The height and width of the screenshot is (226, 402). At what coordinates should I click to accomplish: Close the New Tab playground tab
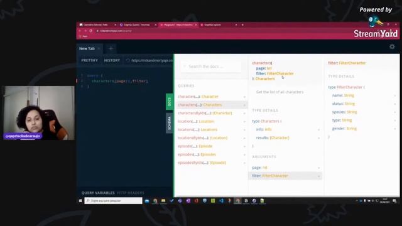pyautogui.click(x=99, y=48)
